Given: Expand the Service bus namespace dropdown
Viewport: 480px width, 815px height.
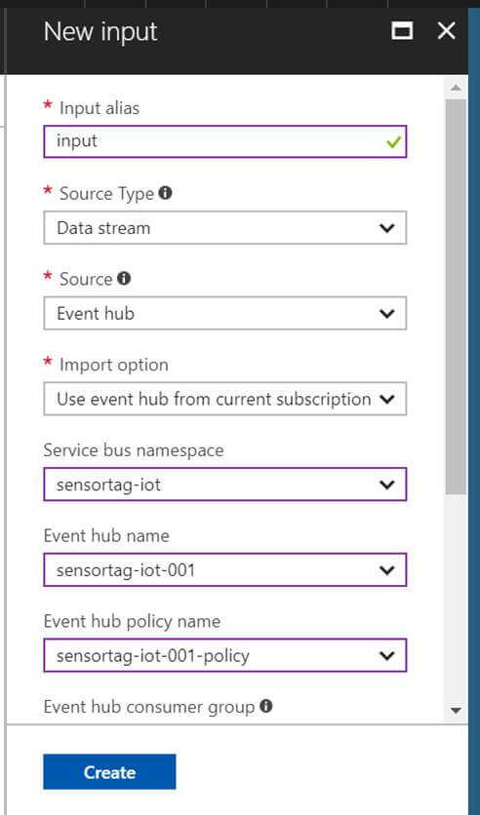Looking at the screenshot, I should 224,485.
